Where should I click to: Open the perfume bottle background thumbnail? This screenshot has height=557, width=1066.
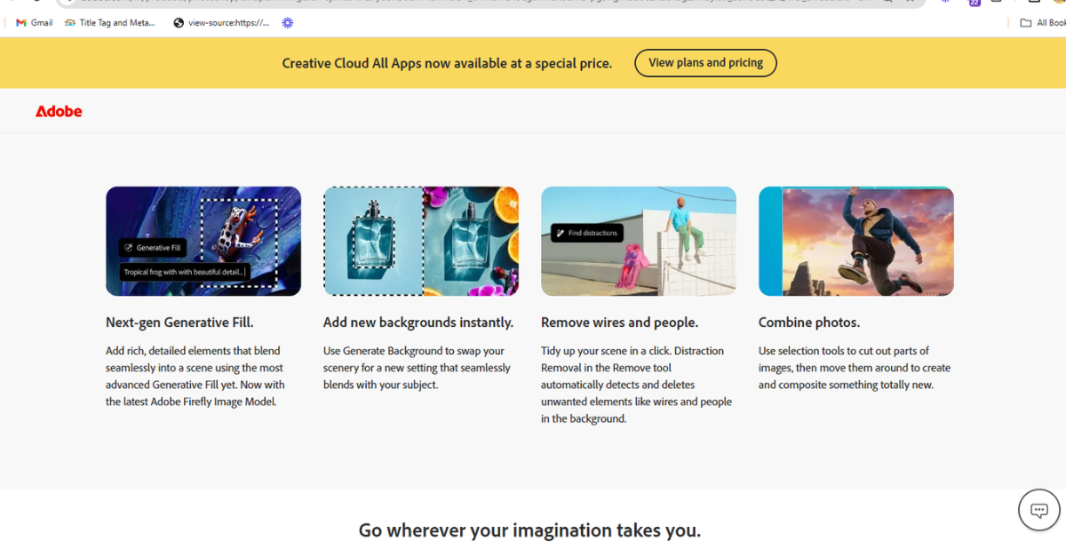pos(421,241)
